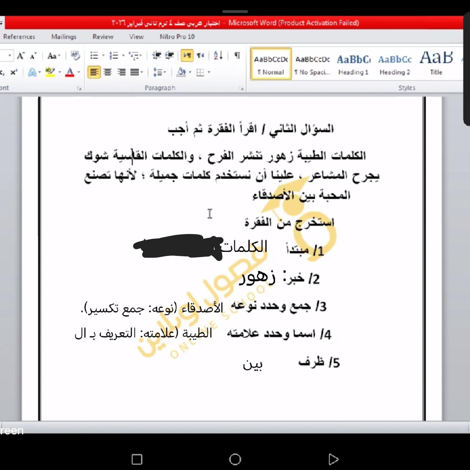Center align the paragraph text
The width and height of the screenshot is (470, 470).
pyautogui.click(x=107, y=72)
